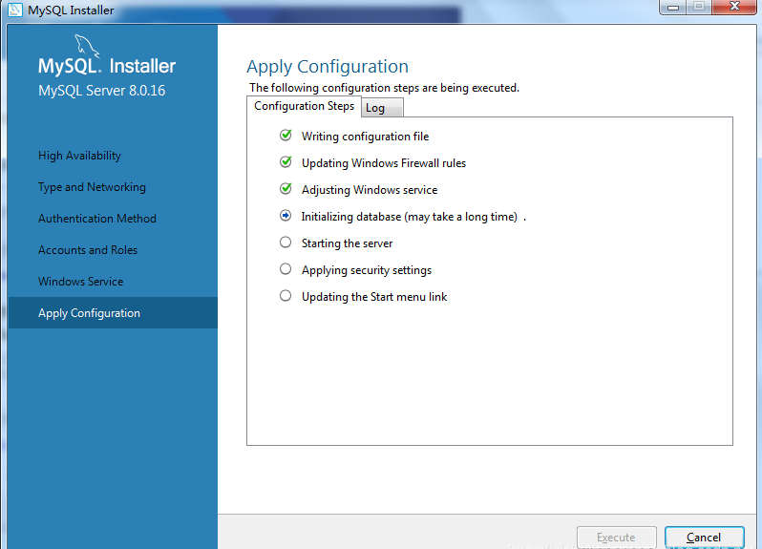Go to Accounts and Roles step

point(88,250)
